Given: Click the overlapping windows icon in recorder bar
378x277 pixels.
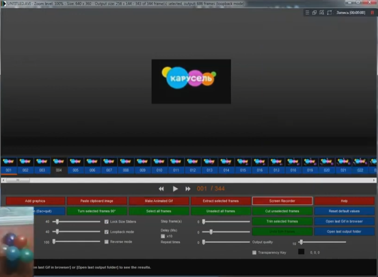Looking at the screenshot, I should pos(315,12).
